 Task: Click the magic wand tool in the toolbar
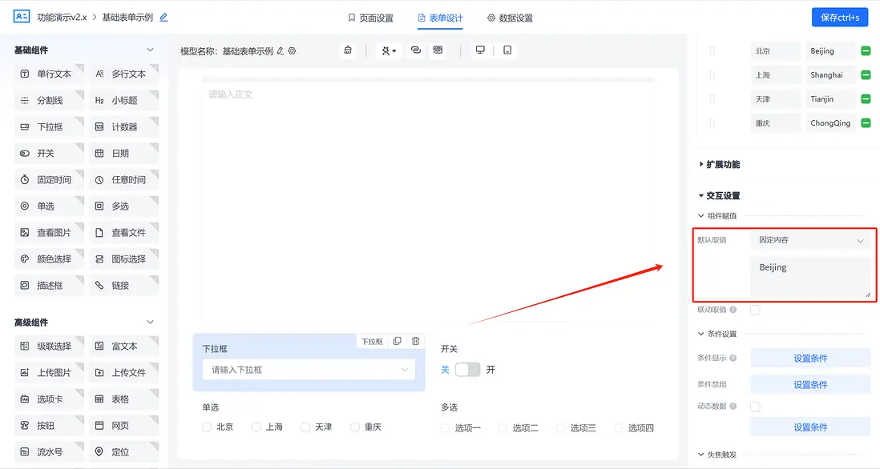tap(386, 50)
